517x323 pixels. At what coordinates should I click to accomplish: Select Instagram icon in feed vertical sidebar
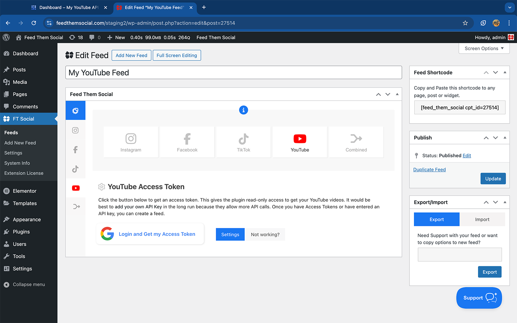click(x=75, y=130)
